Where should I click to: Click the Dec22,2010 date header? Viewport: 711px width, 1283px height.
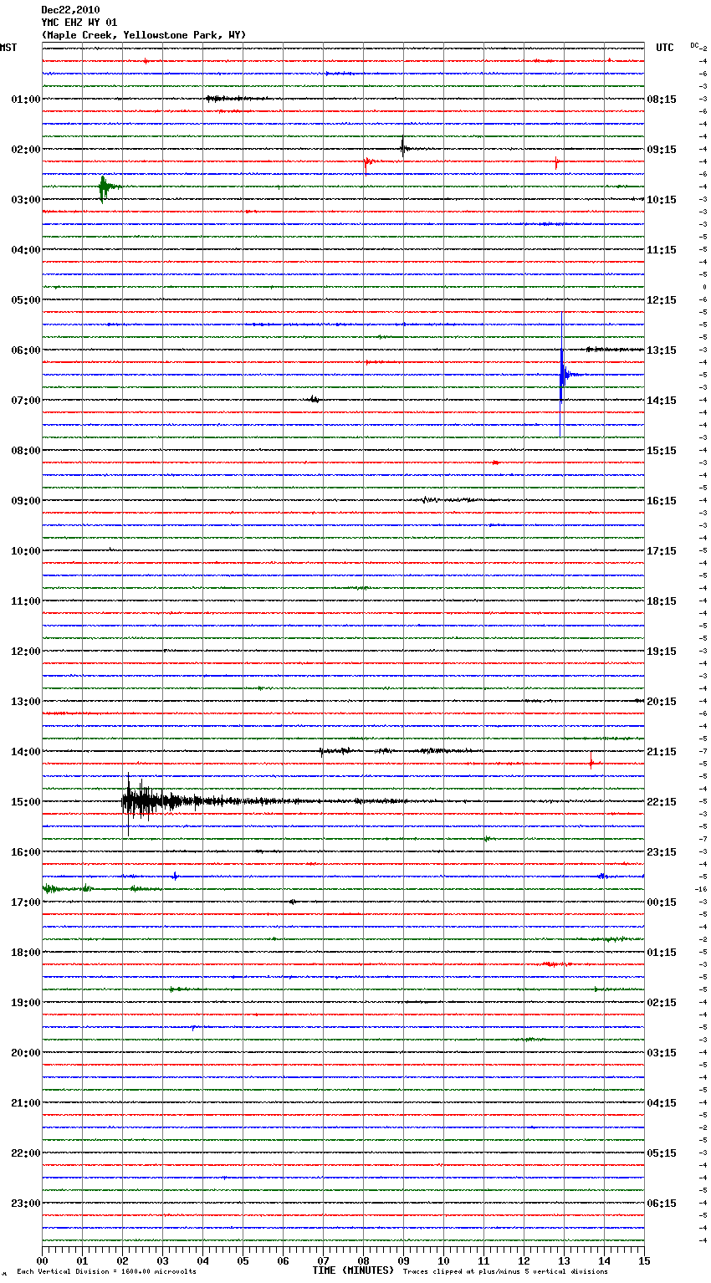click(70, 10)
